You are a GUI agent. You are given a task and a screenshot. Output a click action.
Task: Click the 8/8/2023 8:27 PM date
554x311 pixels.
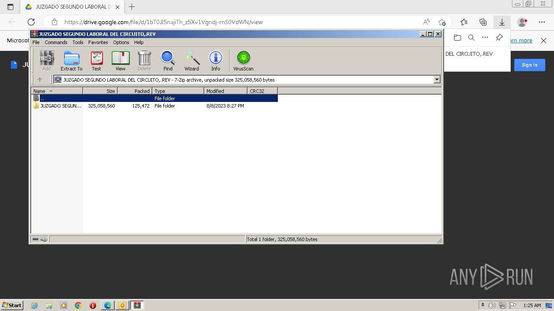pyautogui.click(x=225, y=106)
